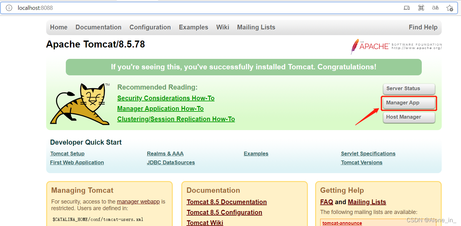Image resolution: width=461 pixels, height=226 pixels.
Task: Add page to favorites with star icon
Action: click(x=450, y=8)
